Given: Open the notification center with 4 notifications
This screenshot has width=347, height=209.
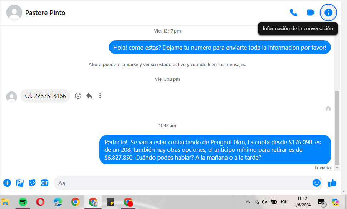Looking at the screenshot, I should (321, 202).
